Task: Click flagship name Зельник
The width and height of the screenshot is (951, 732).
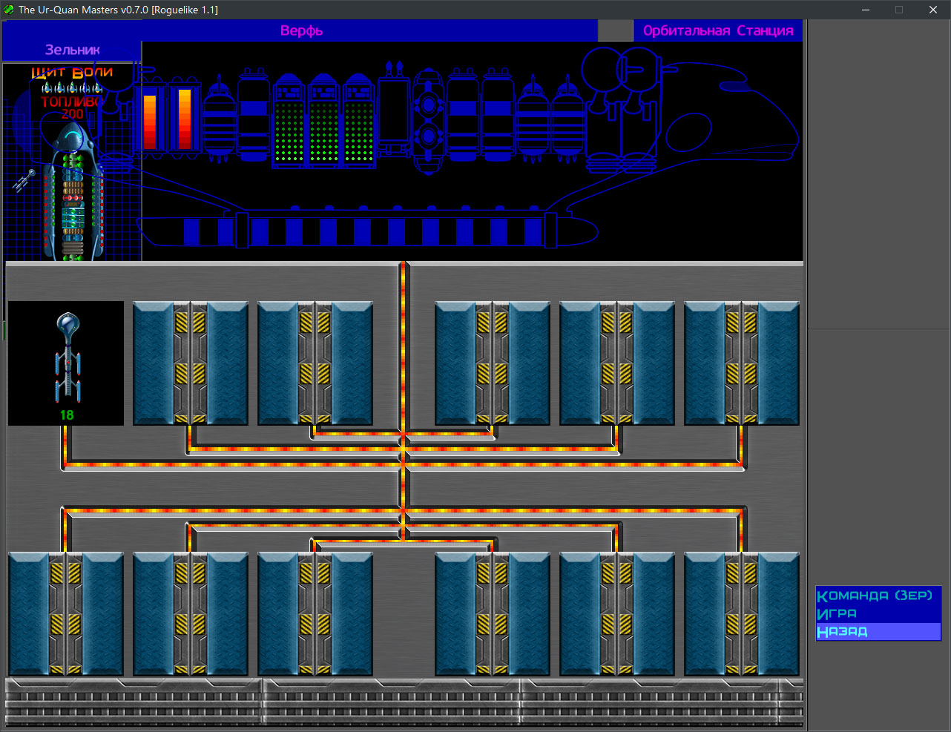Action: (x=73, y=50)
